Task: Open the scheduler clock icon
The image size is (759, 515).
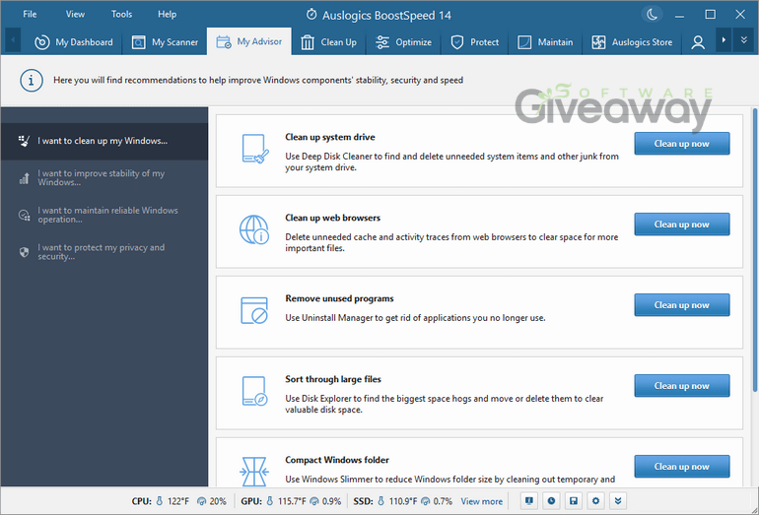Action: click(551, 501)
